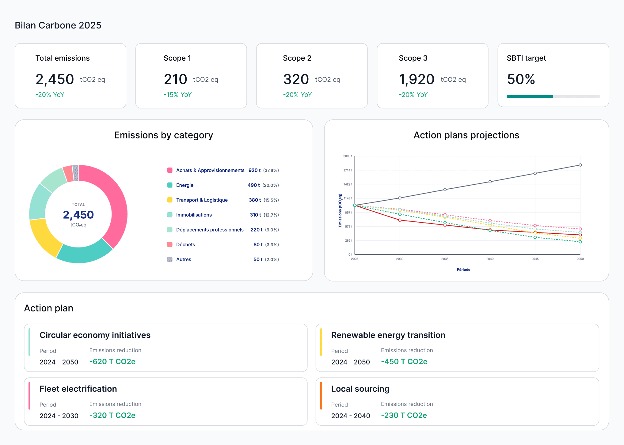This screenshot has height=445, width=624.
Task: Select the Emissions by category panel title
Action: point(164,135)
